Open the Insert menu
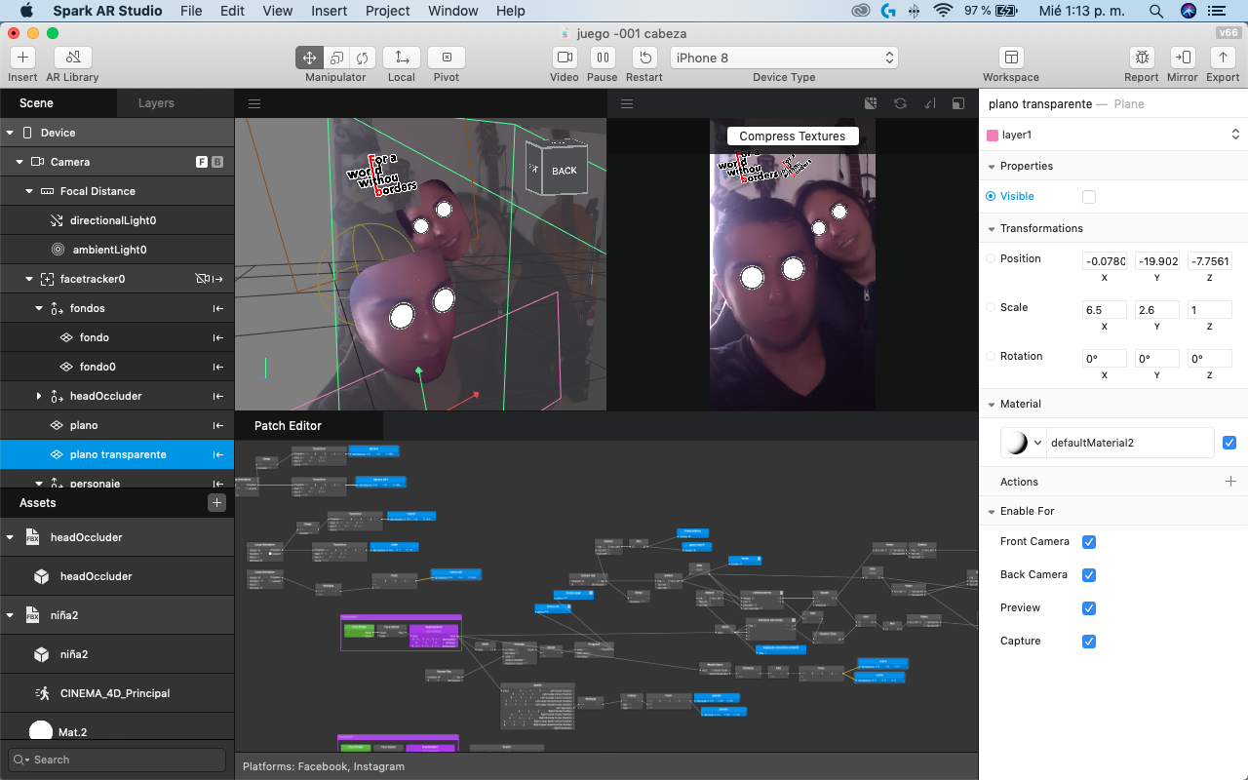The image size is (1248, 780). pyautogui.click(x=330, y=11)
